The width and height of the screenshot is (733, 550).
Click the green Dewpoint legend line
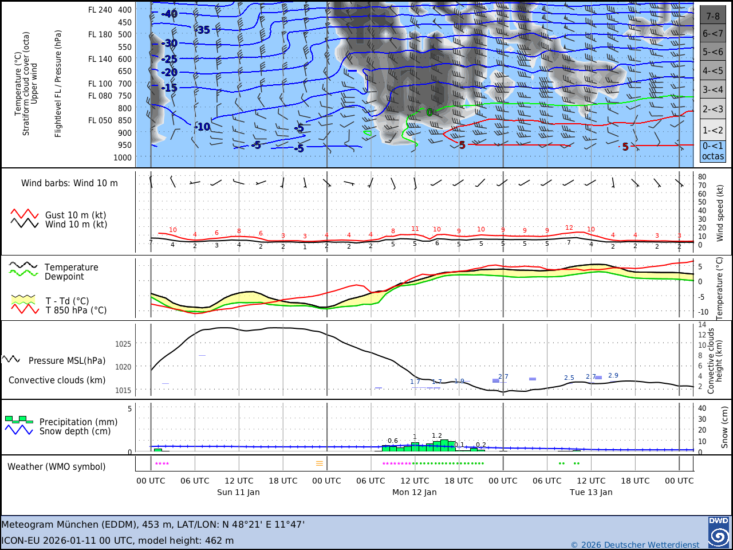pyautogui.click(x=23, y=273)
